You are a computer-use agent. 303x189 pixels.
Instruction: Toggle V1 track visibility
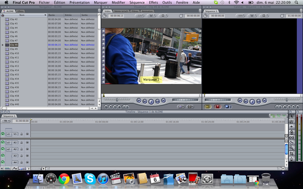click(3, 134)
